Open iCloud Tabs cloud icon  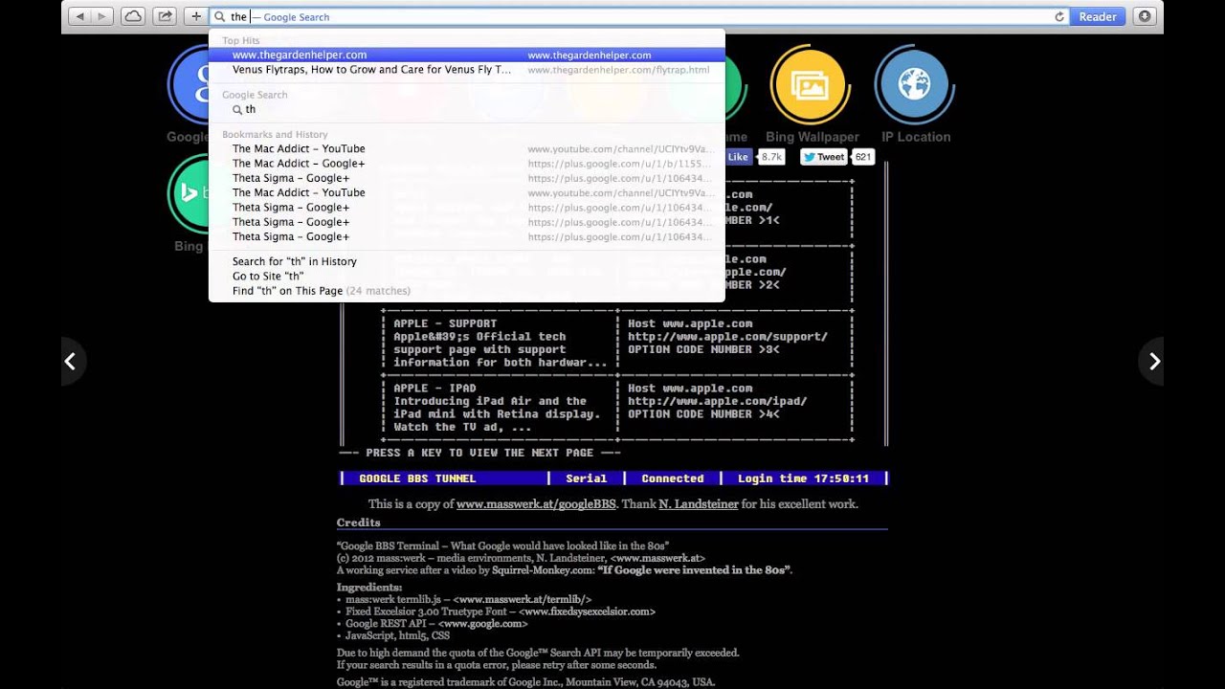point(133,16)
